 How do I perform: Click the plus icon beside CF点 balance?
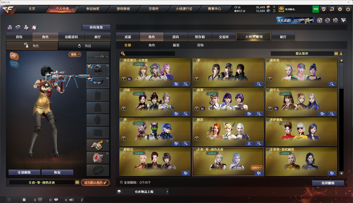[274, 7]
